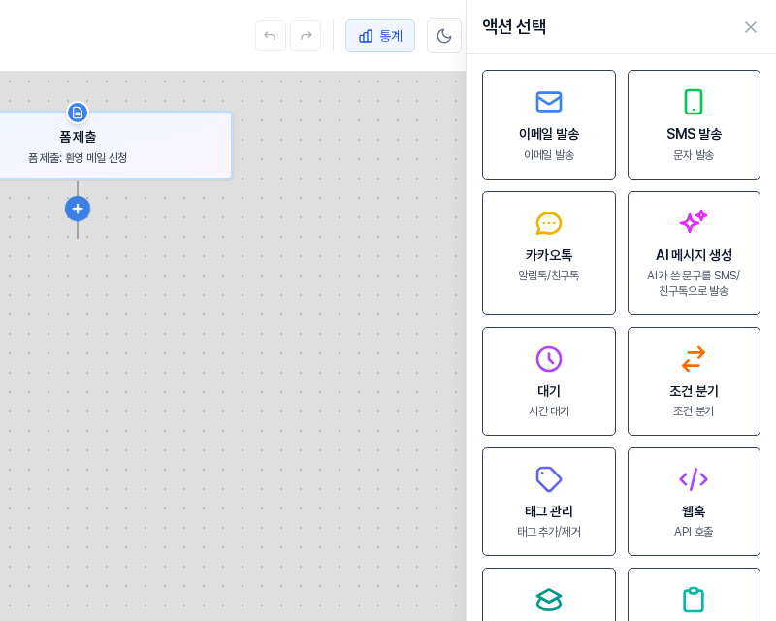Open the 통계 statistics view
The image size is (776, 621).
(x=380, y=36)
